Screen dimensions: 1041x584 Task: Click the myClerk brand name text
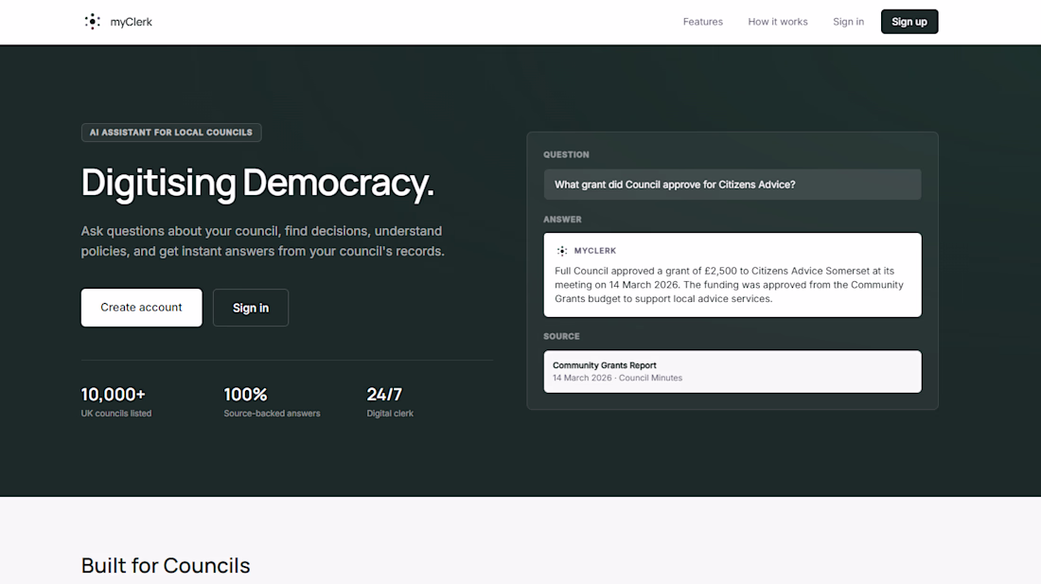coord(131,22)
